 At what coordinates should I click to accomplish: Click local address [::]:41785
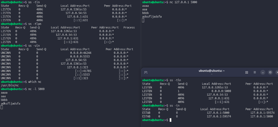pyautogui.click(x=83, y=71)
